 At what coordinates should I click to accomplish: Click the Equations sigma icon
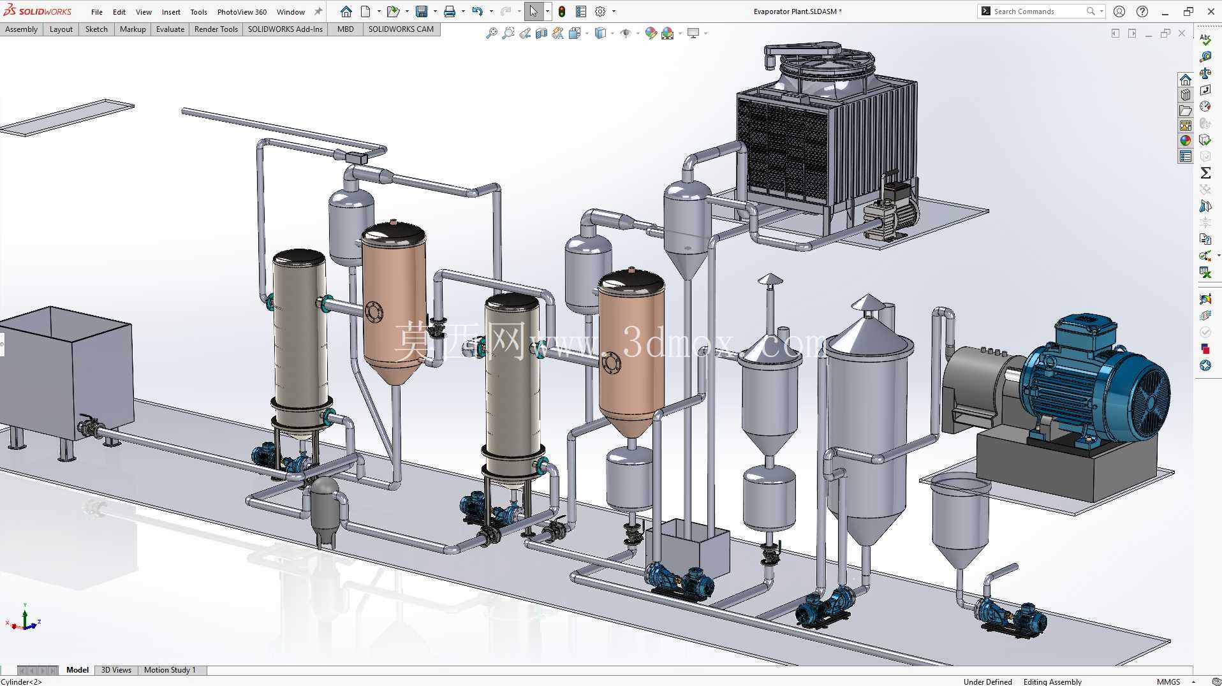pyautogui.click(x=1205, y=173)
